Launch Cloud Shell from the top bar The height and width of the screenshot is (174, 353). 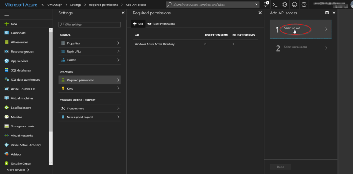click(275, 5)
